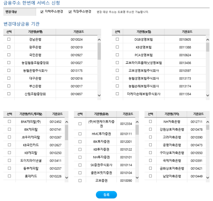Tick the 롯데카드 checkbox
The width and height of the screenshot is (213, 201).
9,176
